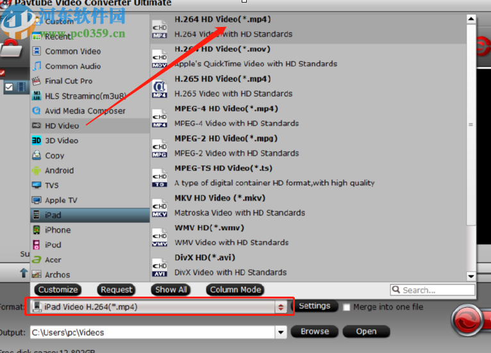Click the format list scrollbar thumb
The height and width of the screenshot is (353, 491).
[471, 124]
